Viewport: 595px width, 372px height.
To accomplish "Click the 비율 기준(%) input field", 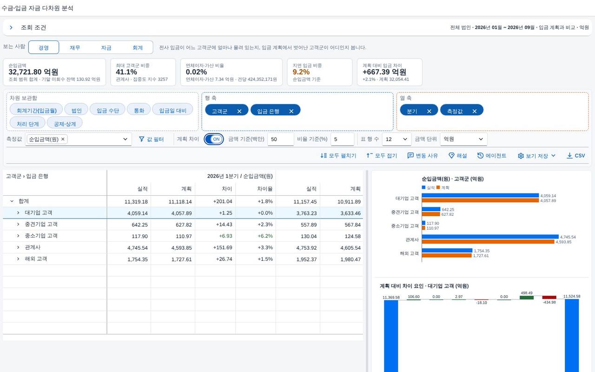I will click(x=342, y=139).
